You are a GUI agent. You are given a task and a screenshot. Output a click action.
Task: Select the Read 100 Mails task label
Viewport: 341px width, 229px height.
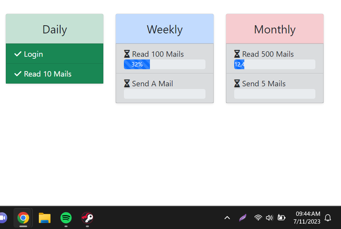pyautogui.click(x=158, y=54)
